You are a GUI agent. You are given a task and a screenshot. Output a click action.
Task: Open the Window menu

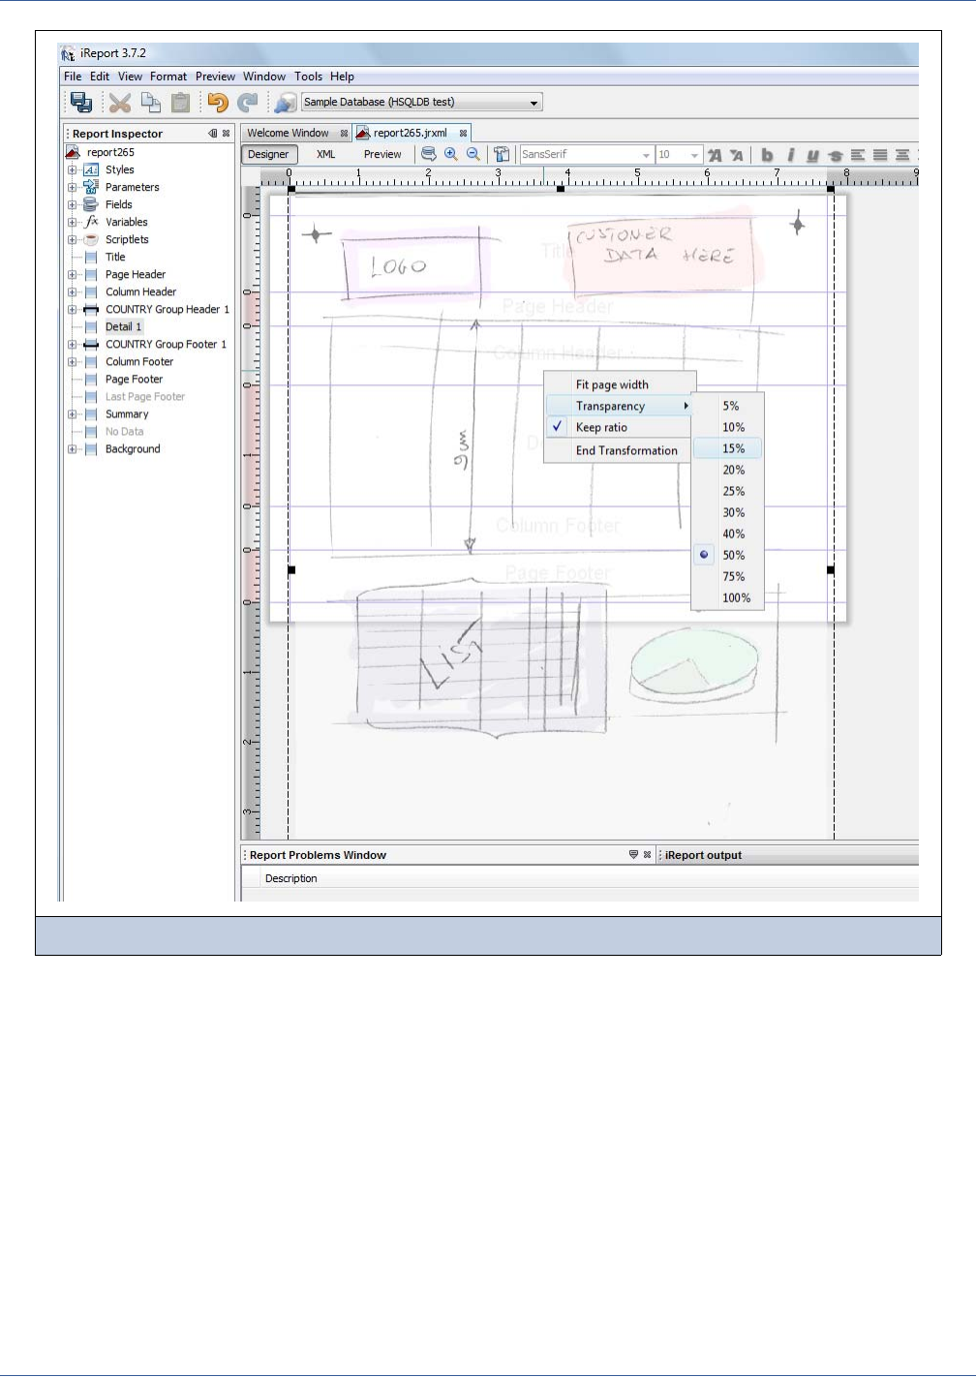264,76
